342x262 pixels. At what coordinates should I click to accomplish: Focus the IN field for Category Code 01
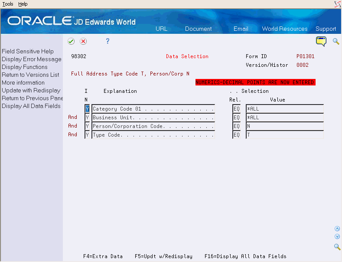(x=87, y=109)
